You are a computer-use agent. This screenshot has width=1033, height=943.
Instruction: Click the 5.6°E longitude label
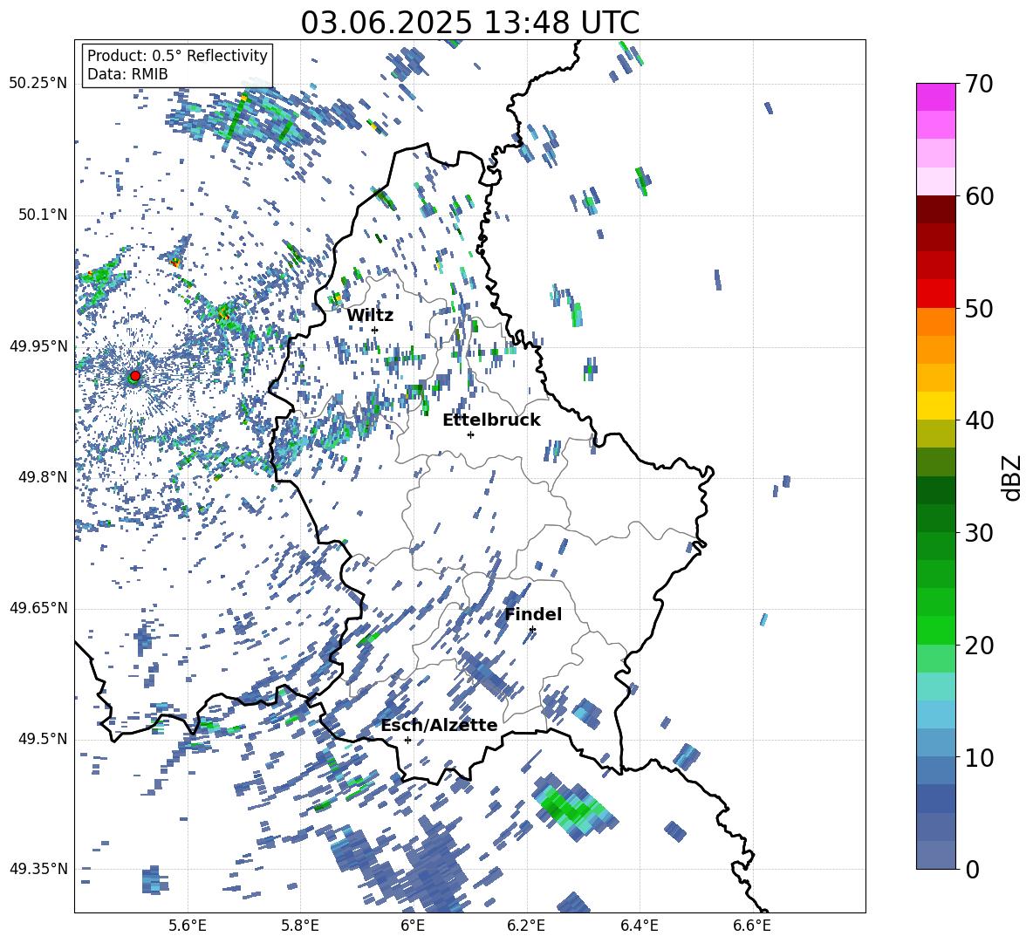click(x=188, y=926)
